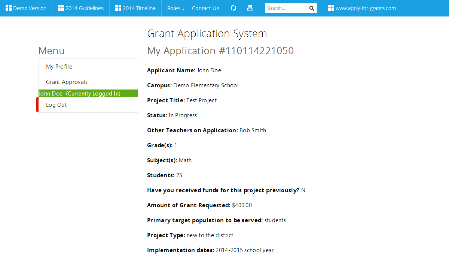Image resolution: width=449 pixels, height=257 pixels.
Task: Click the grid icon beside 2014 Guidelines
Action: click(61, 8)
